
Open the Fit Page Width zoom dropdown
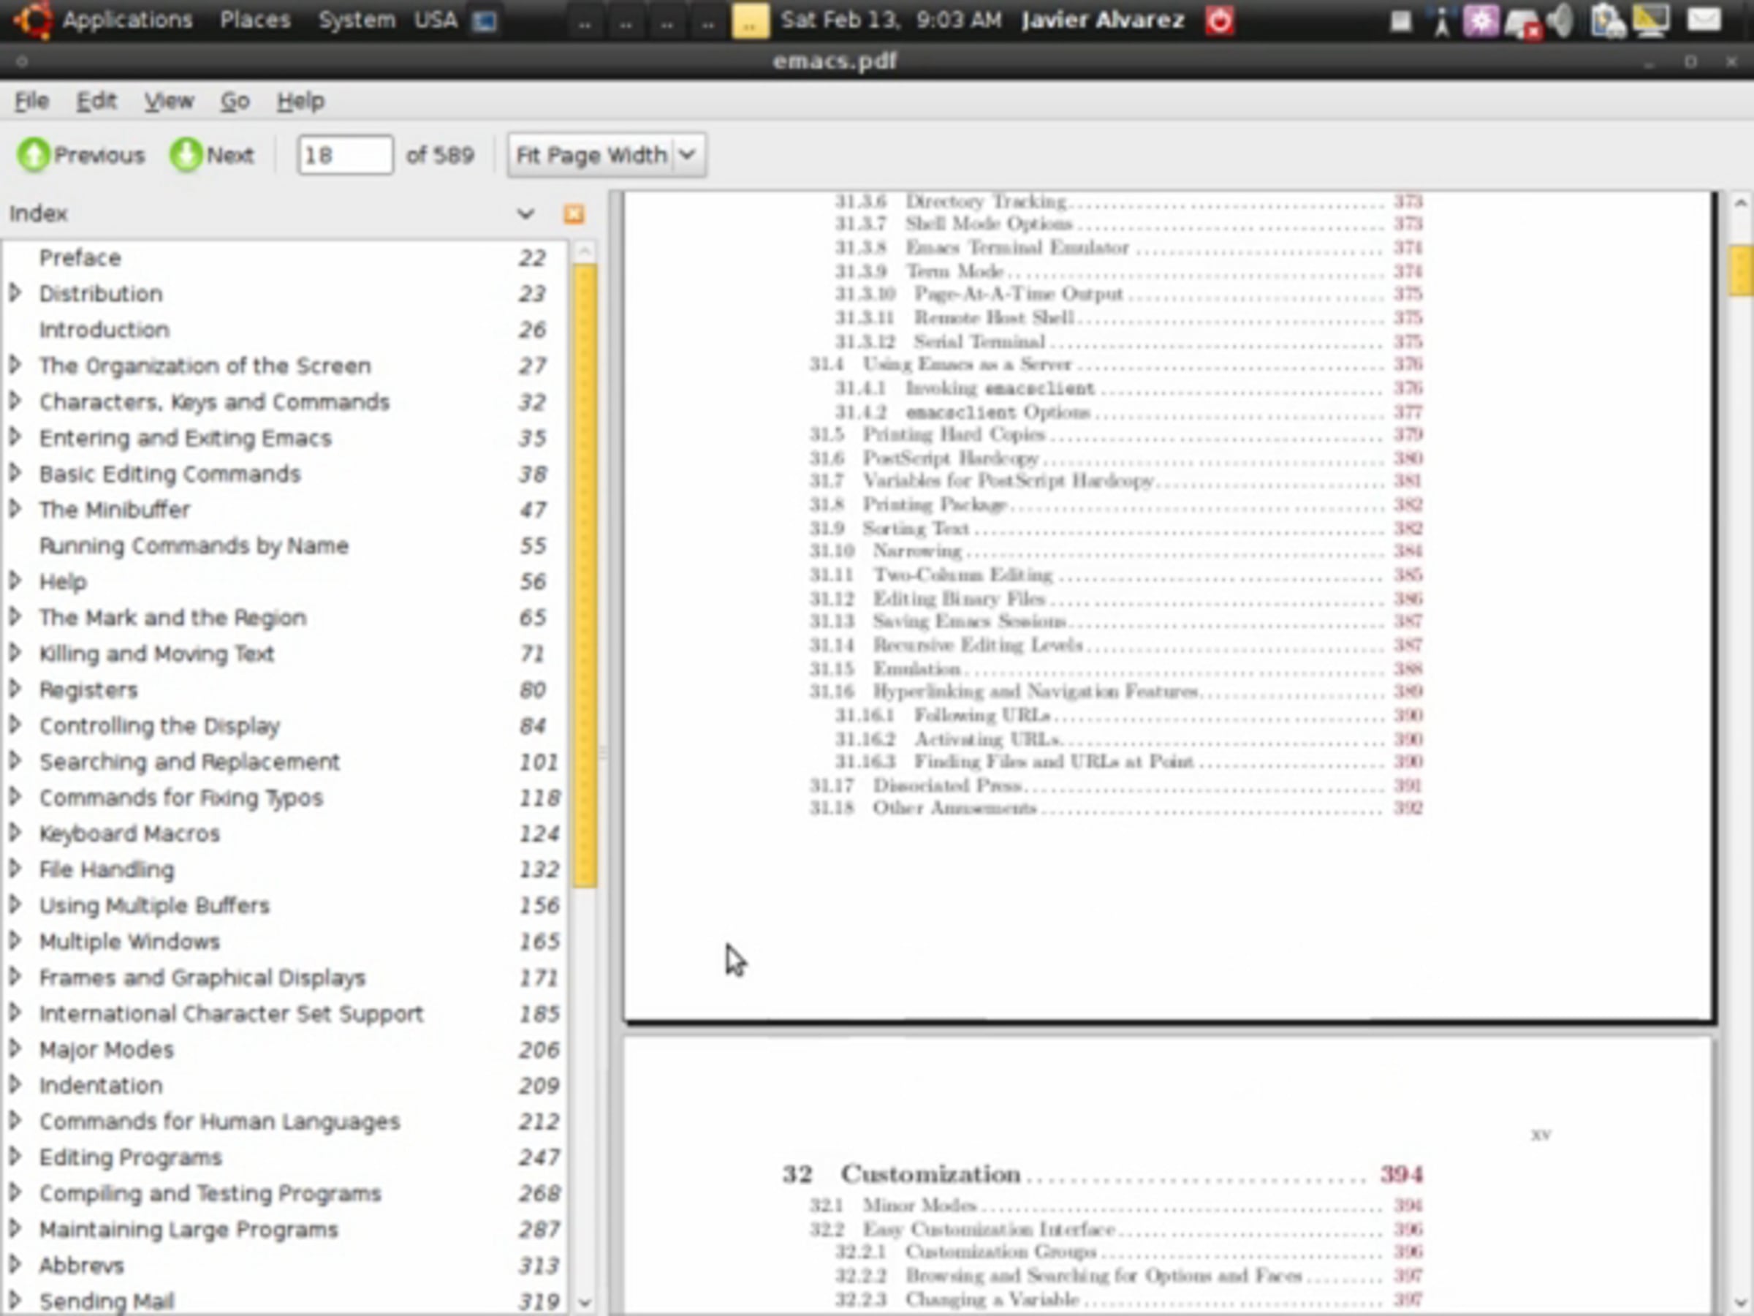click(607, 155)
